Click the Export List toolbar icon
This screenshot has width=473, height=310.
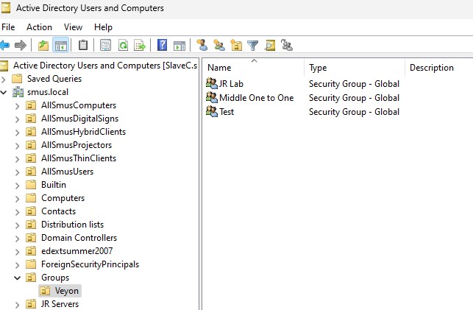point(140,45)
